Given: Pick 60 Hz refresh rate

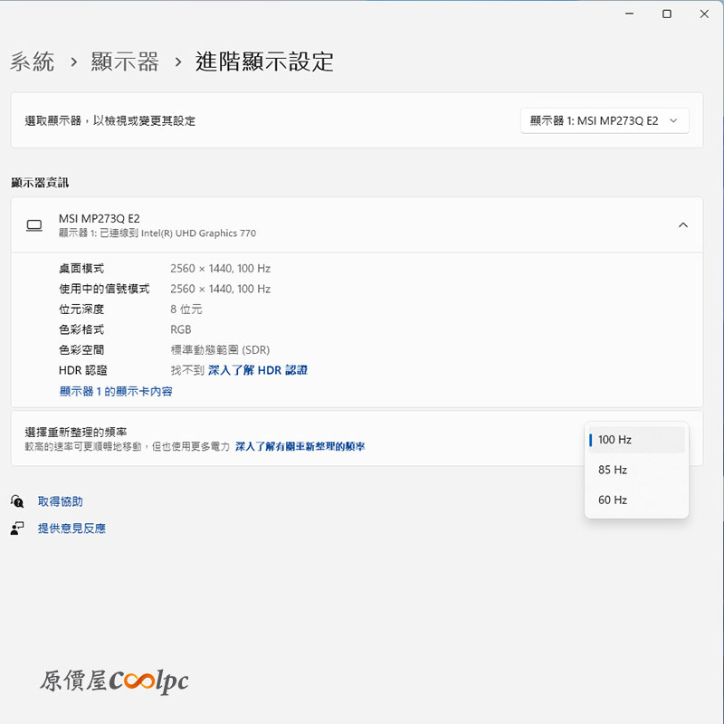Looking at the screenshot, I should point(636,500).
